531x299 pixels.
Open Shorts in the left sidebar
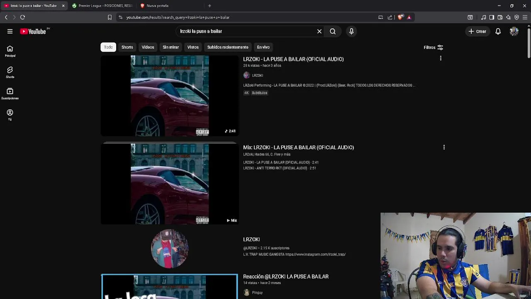tap(10, 73)
